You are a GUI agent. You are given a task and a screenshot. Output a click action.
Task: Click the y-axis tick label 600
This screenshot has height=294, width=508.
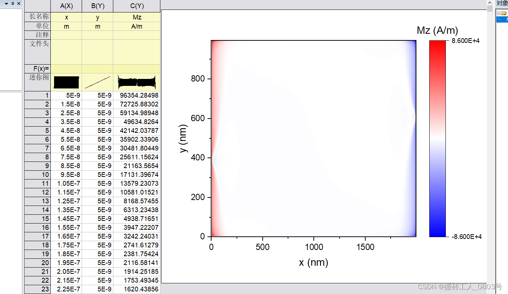tap(198, 118)
